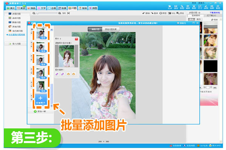Image resolution: width=226 pixels, height=150 pixels.
Task: Open the 看图 viewer eye icon
Action: (218, 7)
